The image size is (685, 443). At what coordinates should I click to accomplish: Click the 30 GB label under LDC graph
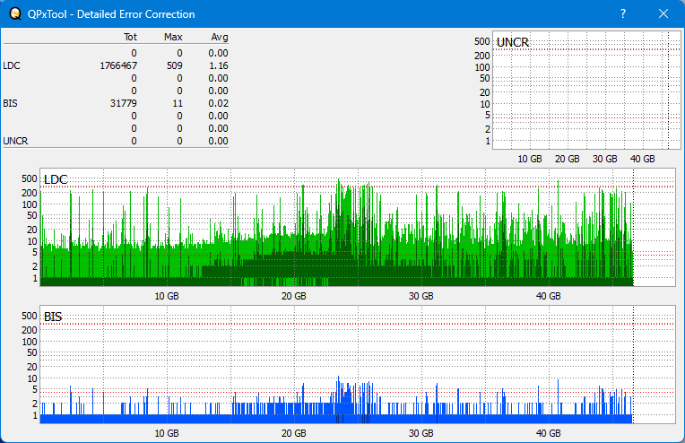tap(421, 296)
